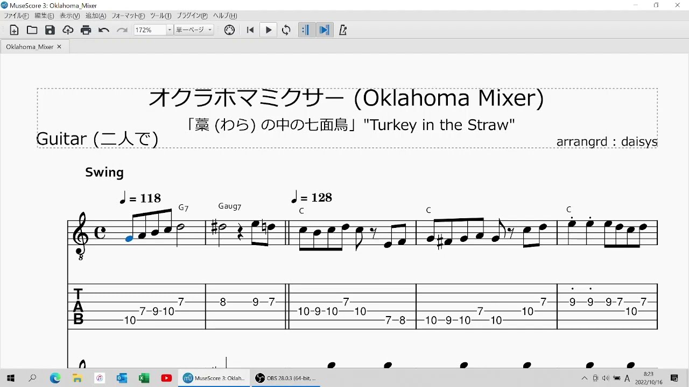Switch to OBS 28.0.3 taskbar button
The image size is (689, 387).
pyautogui.click(x=286, y=378)
